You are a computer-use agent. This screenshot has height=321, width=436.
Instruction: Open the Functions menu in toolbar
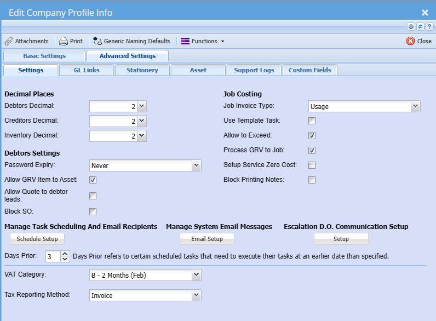[202, 41]
